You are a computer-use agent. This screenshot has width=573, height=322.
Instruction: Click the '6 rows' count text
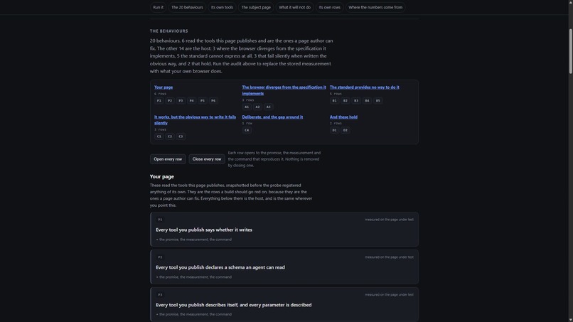coord(160,94)
